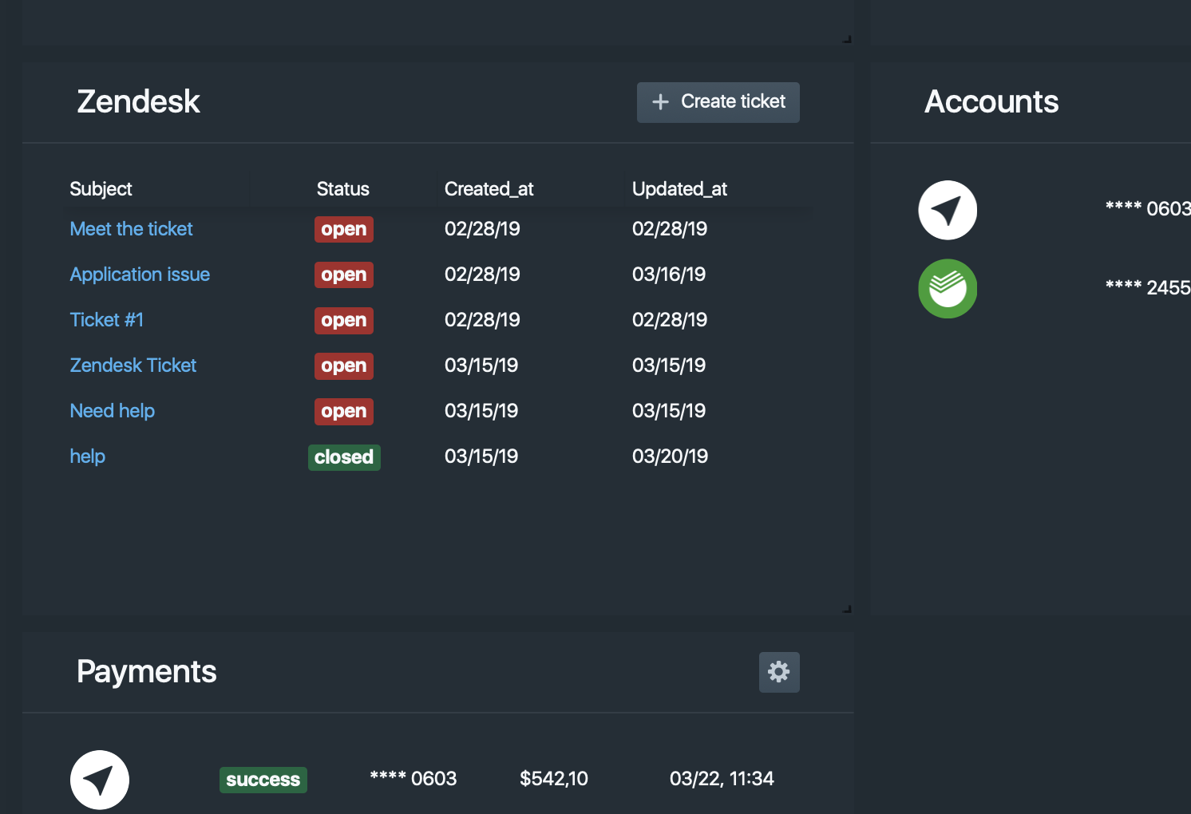Viewport: 1191px width, 814px height.
Task: Open the 'Meet the ticket' link
Action: pos(131,229)
